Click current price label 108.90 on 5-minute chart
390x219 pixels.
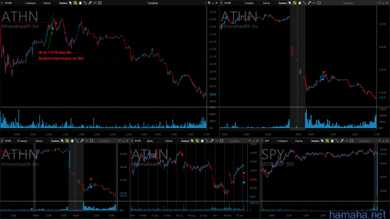coord(382,98)
